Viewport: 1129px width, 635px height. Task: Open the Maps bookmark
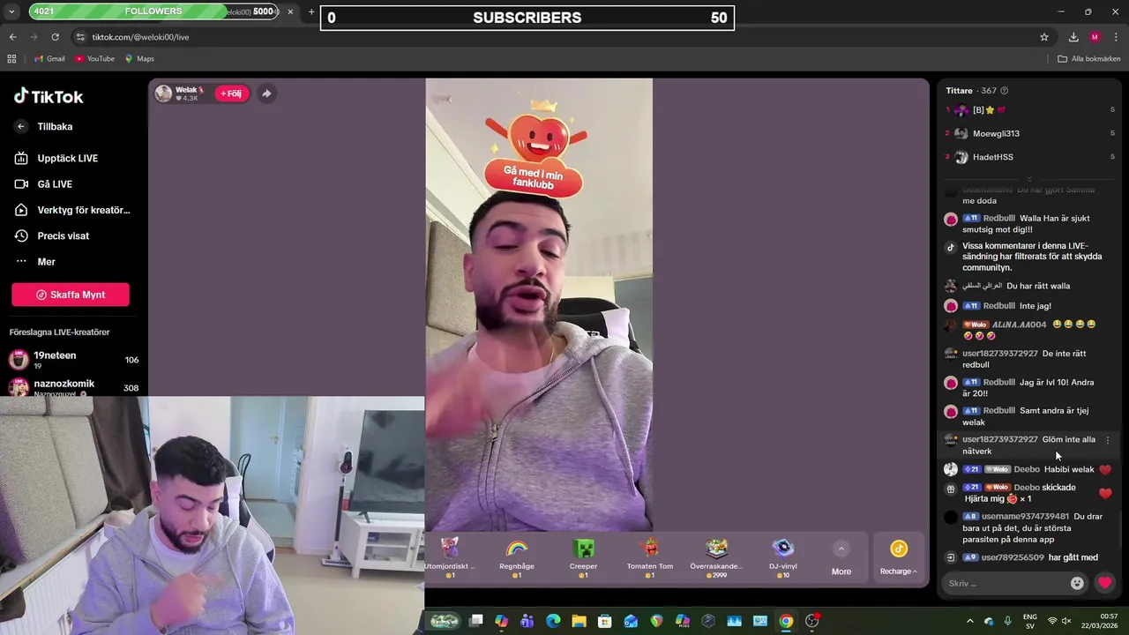click(139, 59)
